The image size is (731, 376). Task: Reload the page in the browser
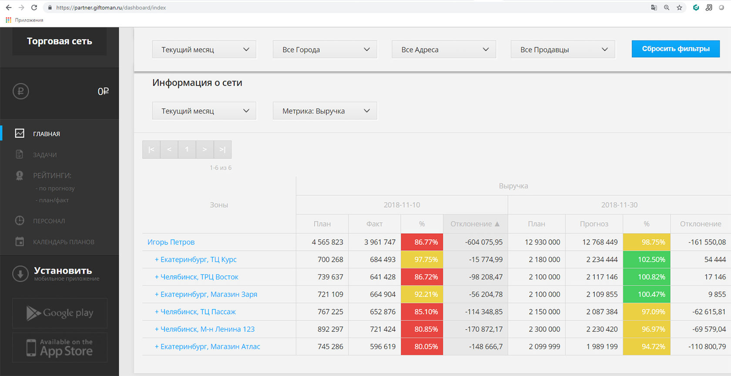(x=34, y=7)
